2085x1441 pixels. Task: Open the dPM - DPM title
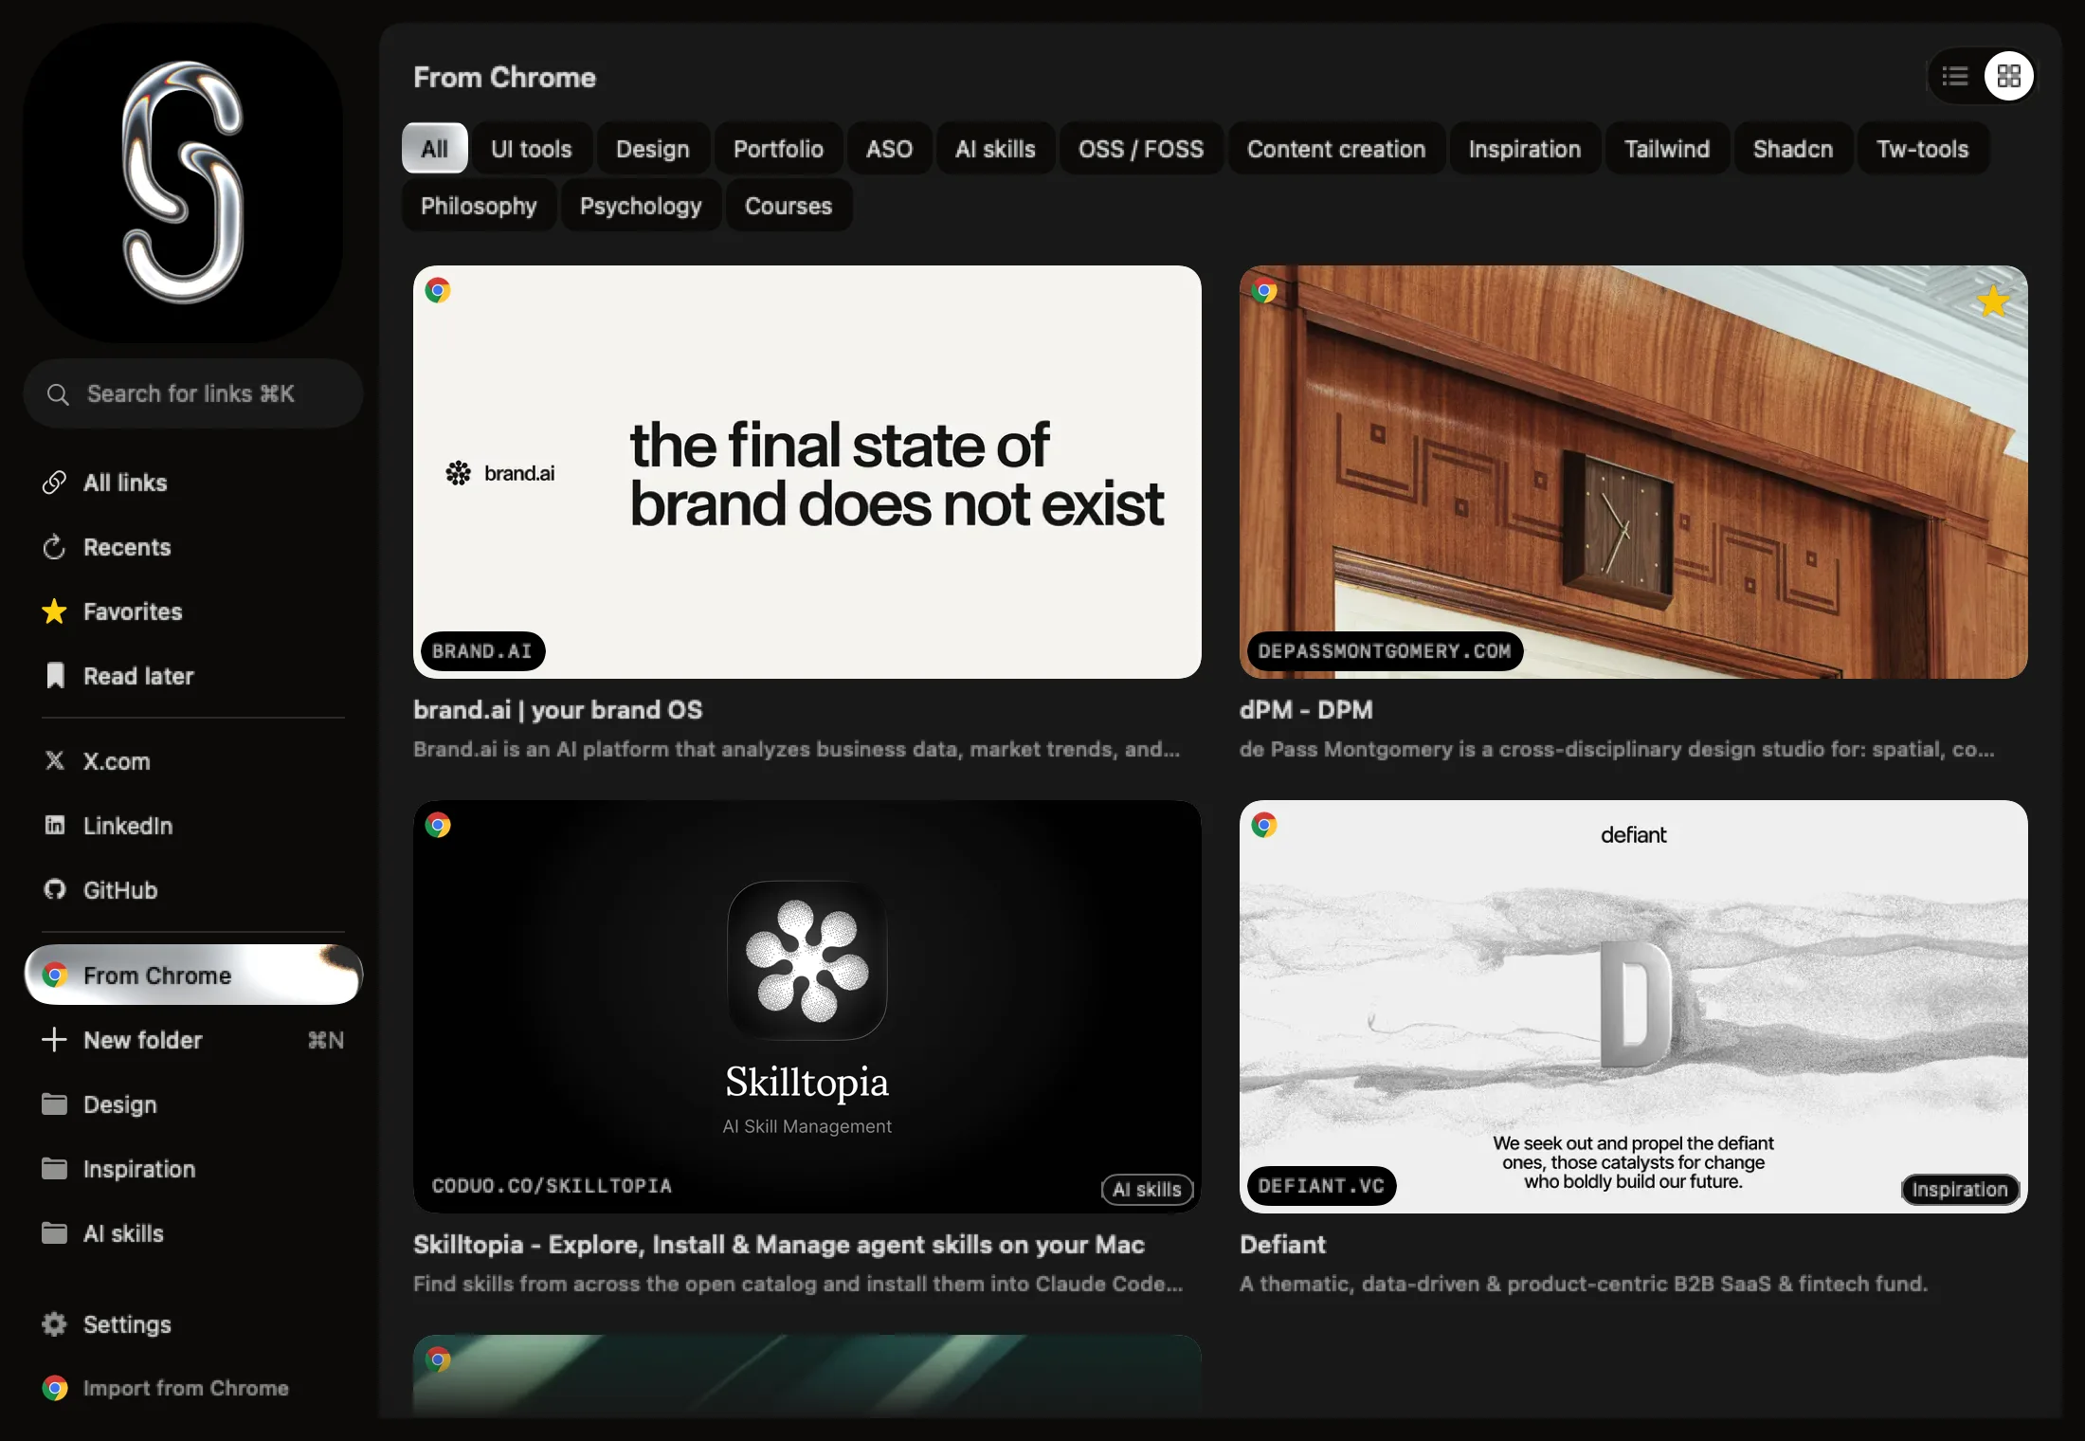pyautogui.click(x=1306, y=710)
